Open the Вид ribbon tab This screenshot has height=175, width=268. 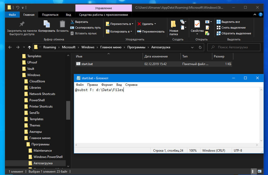pyautogui.click(x=68, y=15)
